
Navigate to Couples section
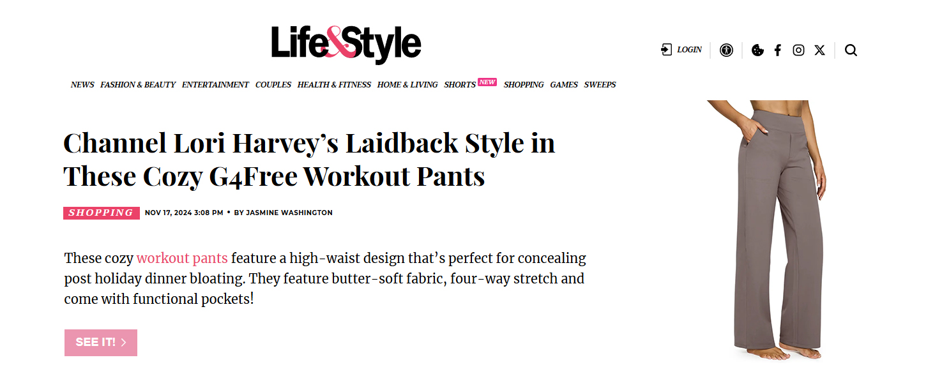pyautogui.click(x=273, y=84)
